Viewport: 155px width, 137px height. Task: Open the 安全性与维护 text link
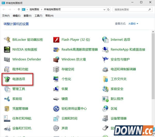(120, 59)
